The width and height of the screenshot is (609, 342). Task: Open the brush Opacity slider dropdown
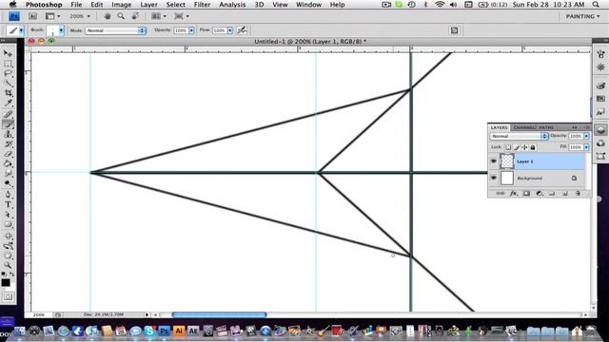click(x=191, y=30)
